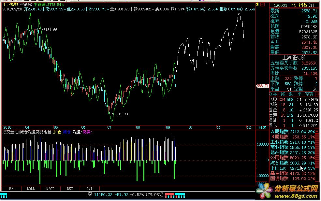Viewport: 321px width, 201px height.
Task: Switch to the BOLL indicator tab
Action: point(31,189)
